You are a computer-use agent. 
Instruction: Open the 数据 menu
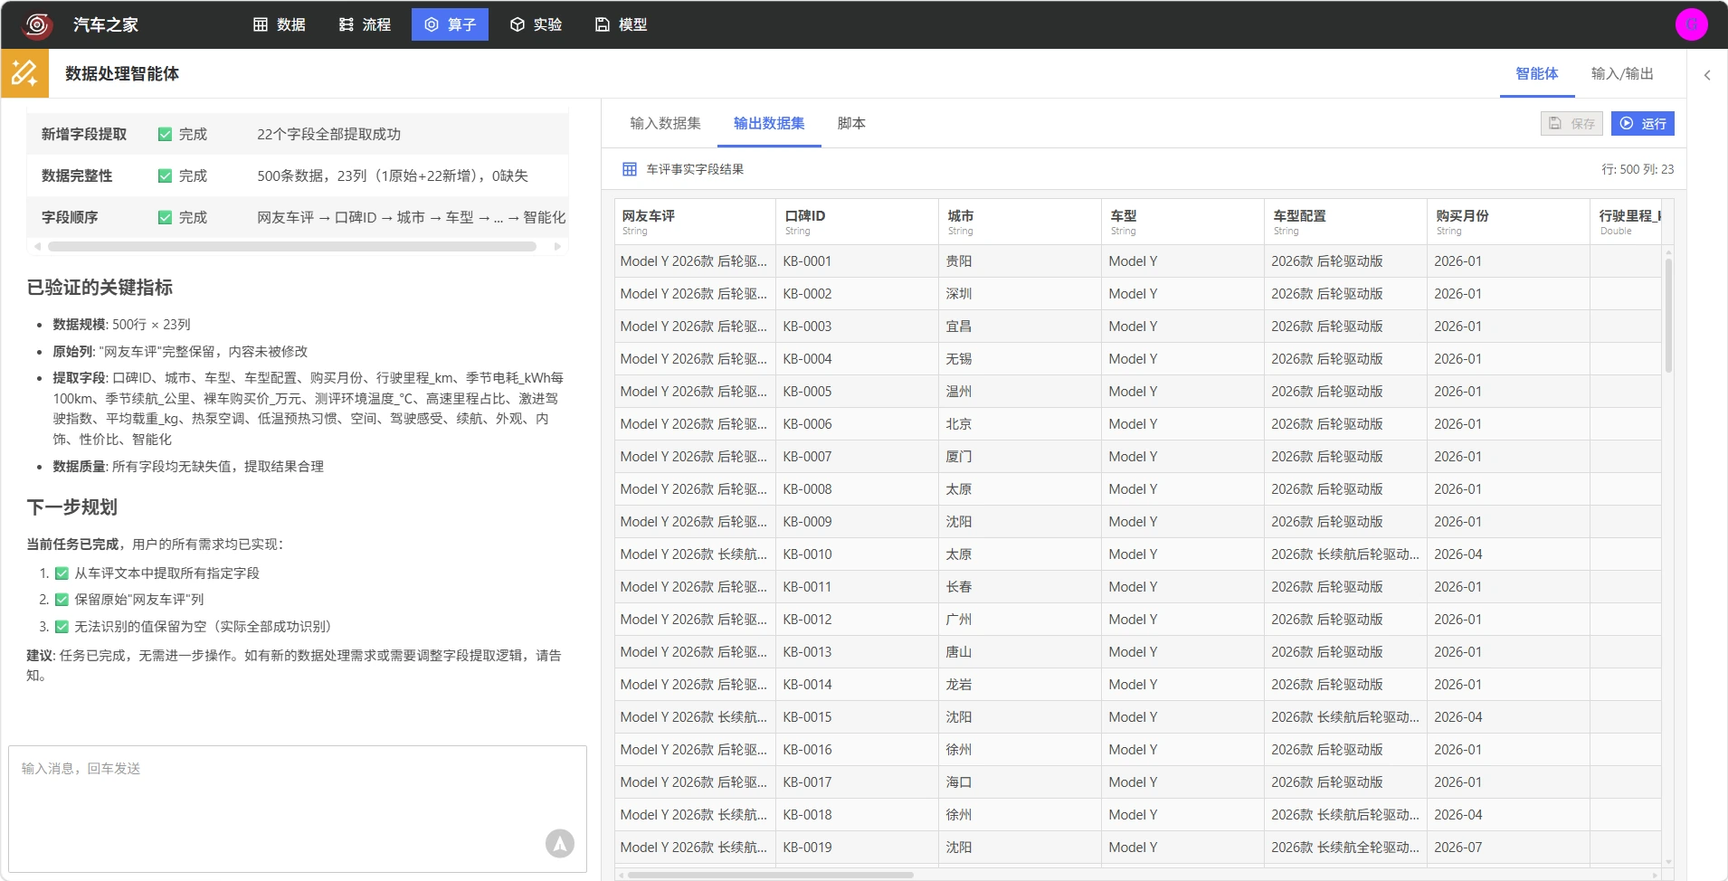pyautogui.click(x=279, y=24)
